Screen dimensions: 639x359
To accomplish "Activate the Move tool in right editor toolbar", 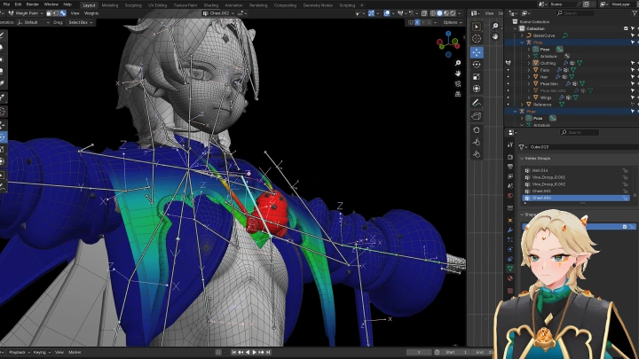I will pyautogui.click(x=477, y=52).
